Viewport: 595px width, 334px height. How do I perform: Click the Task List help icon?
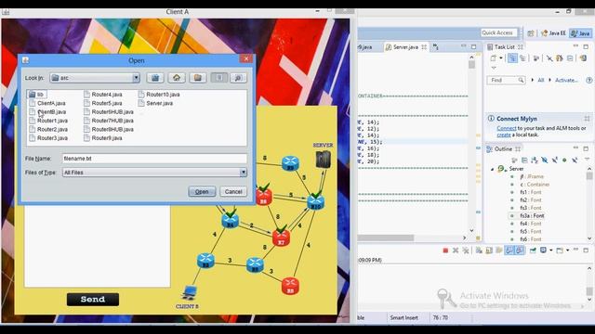(x=588, y=80)
